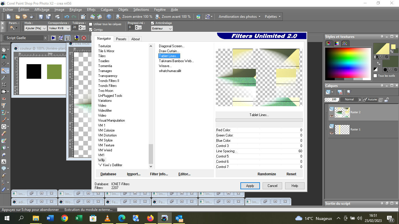
Task: Click the red stop script icon
Action: click(x=84, y=38)
